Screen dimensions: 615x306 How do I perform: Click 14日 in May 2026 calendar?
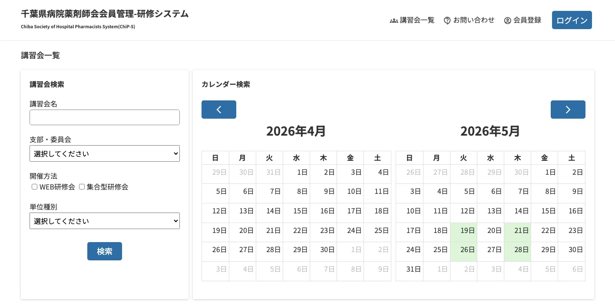click(x=517, y=213)
